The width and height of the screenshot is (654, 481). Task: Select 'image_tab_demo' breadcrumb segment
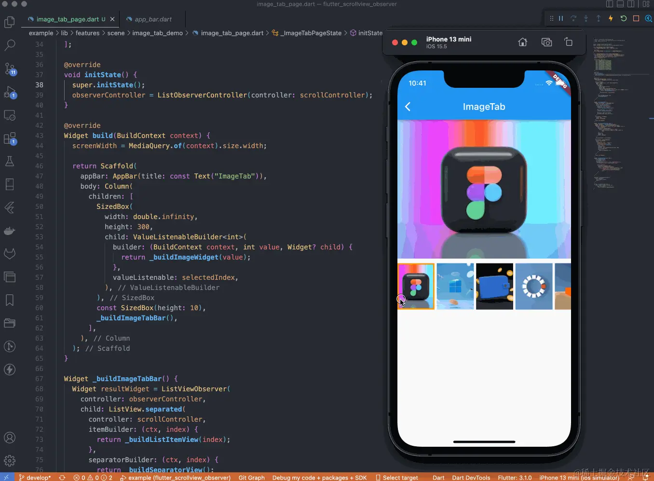coord(158,33)
